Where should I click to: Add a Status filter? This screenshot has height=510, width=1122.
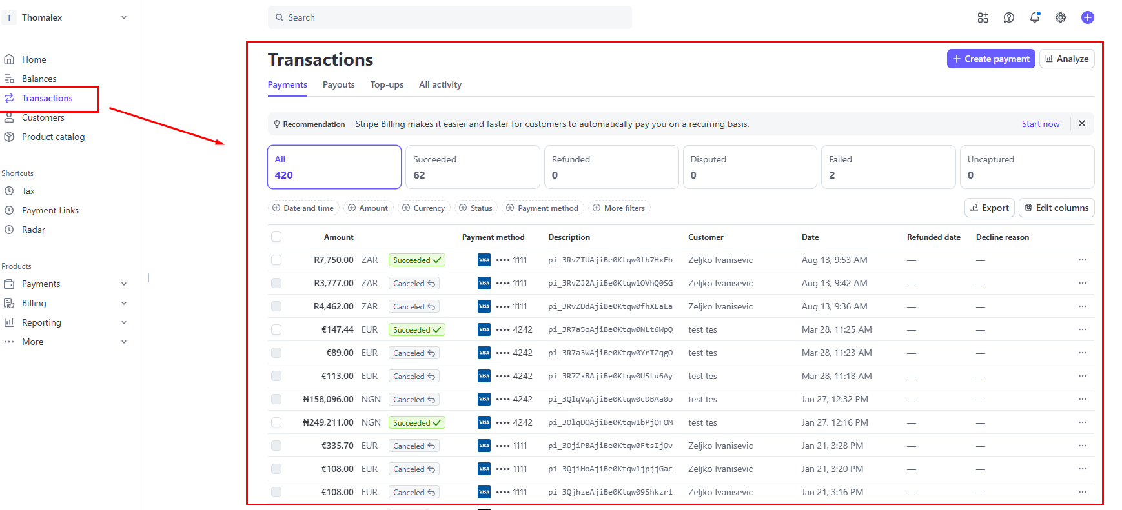click(476, 208)
